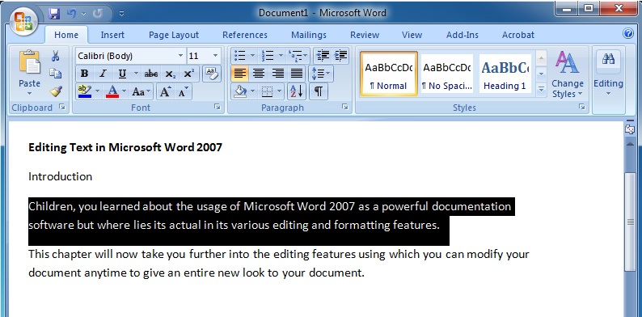This screenshot has width=642, height=317.
Task: Apply the Normal style
Action: 389,74
